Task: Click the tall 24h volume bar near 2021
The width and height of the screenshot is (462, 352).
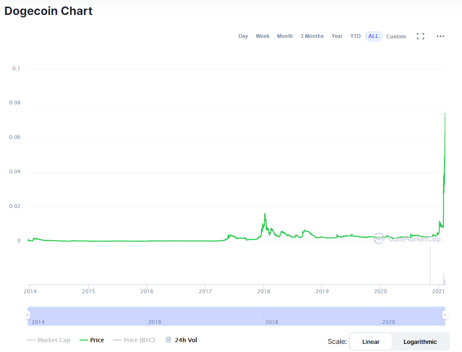Action: point(430,265)
